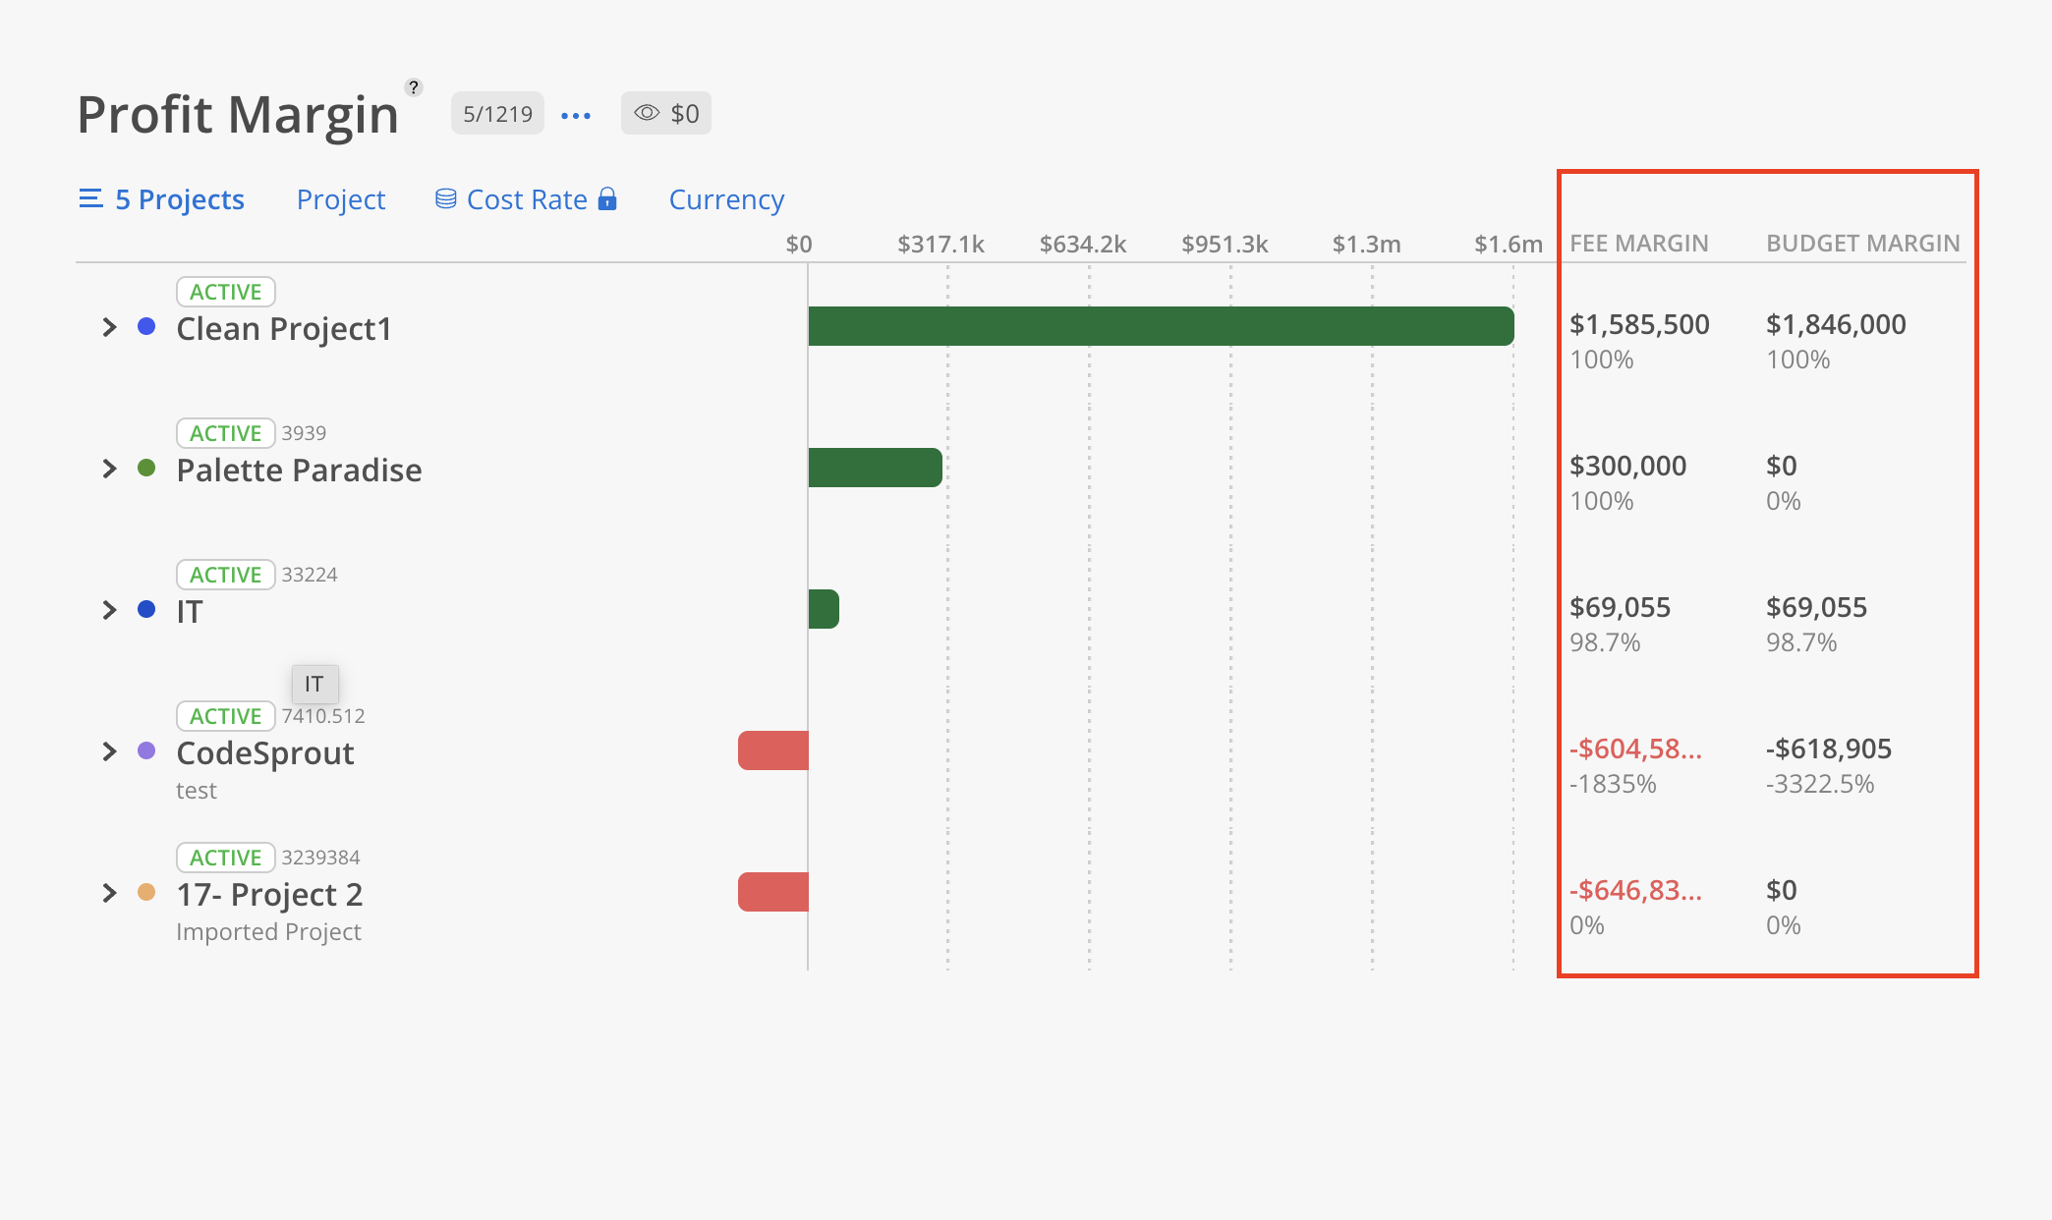
Task: Click the help question mark icon
Action: pos(414,87)
